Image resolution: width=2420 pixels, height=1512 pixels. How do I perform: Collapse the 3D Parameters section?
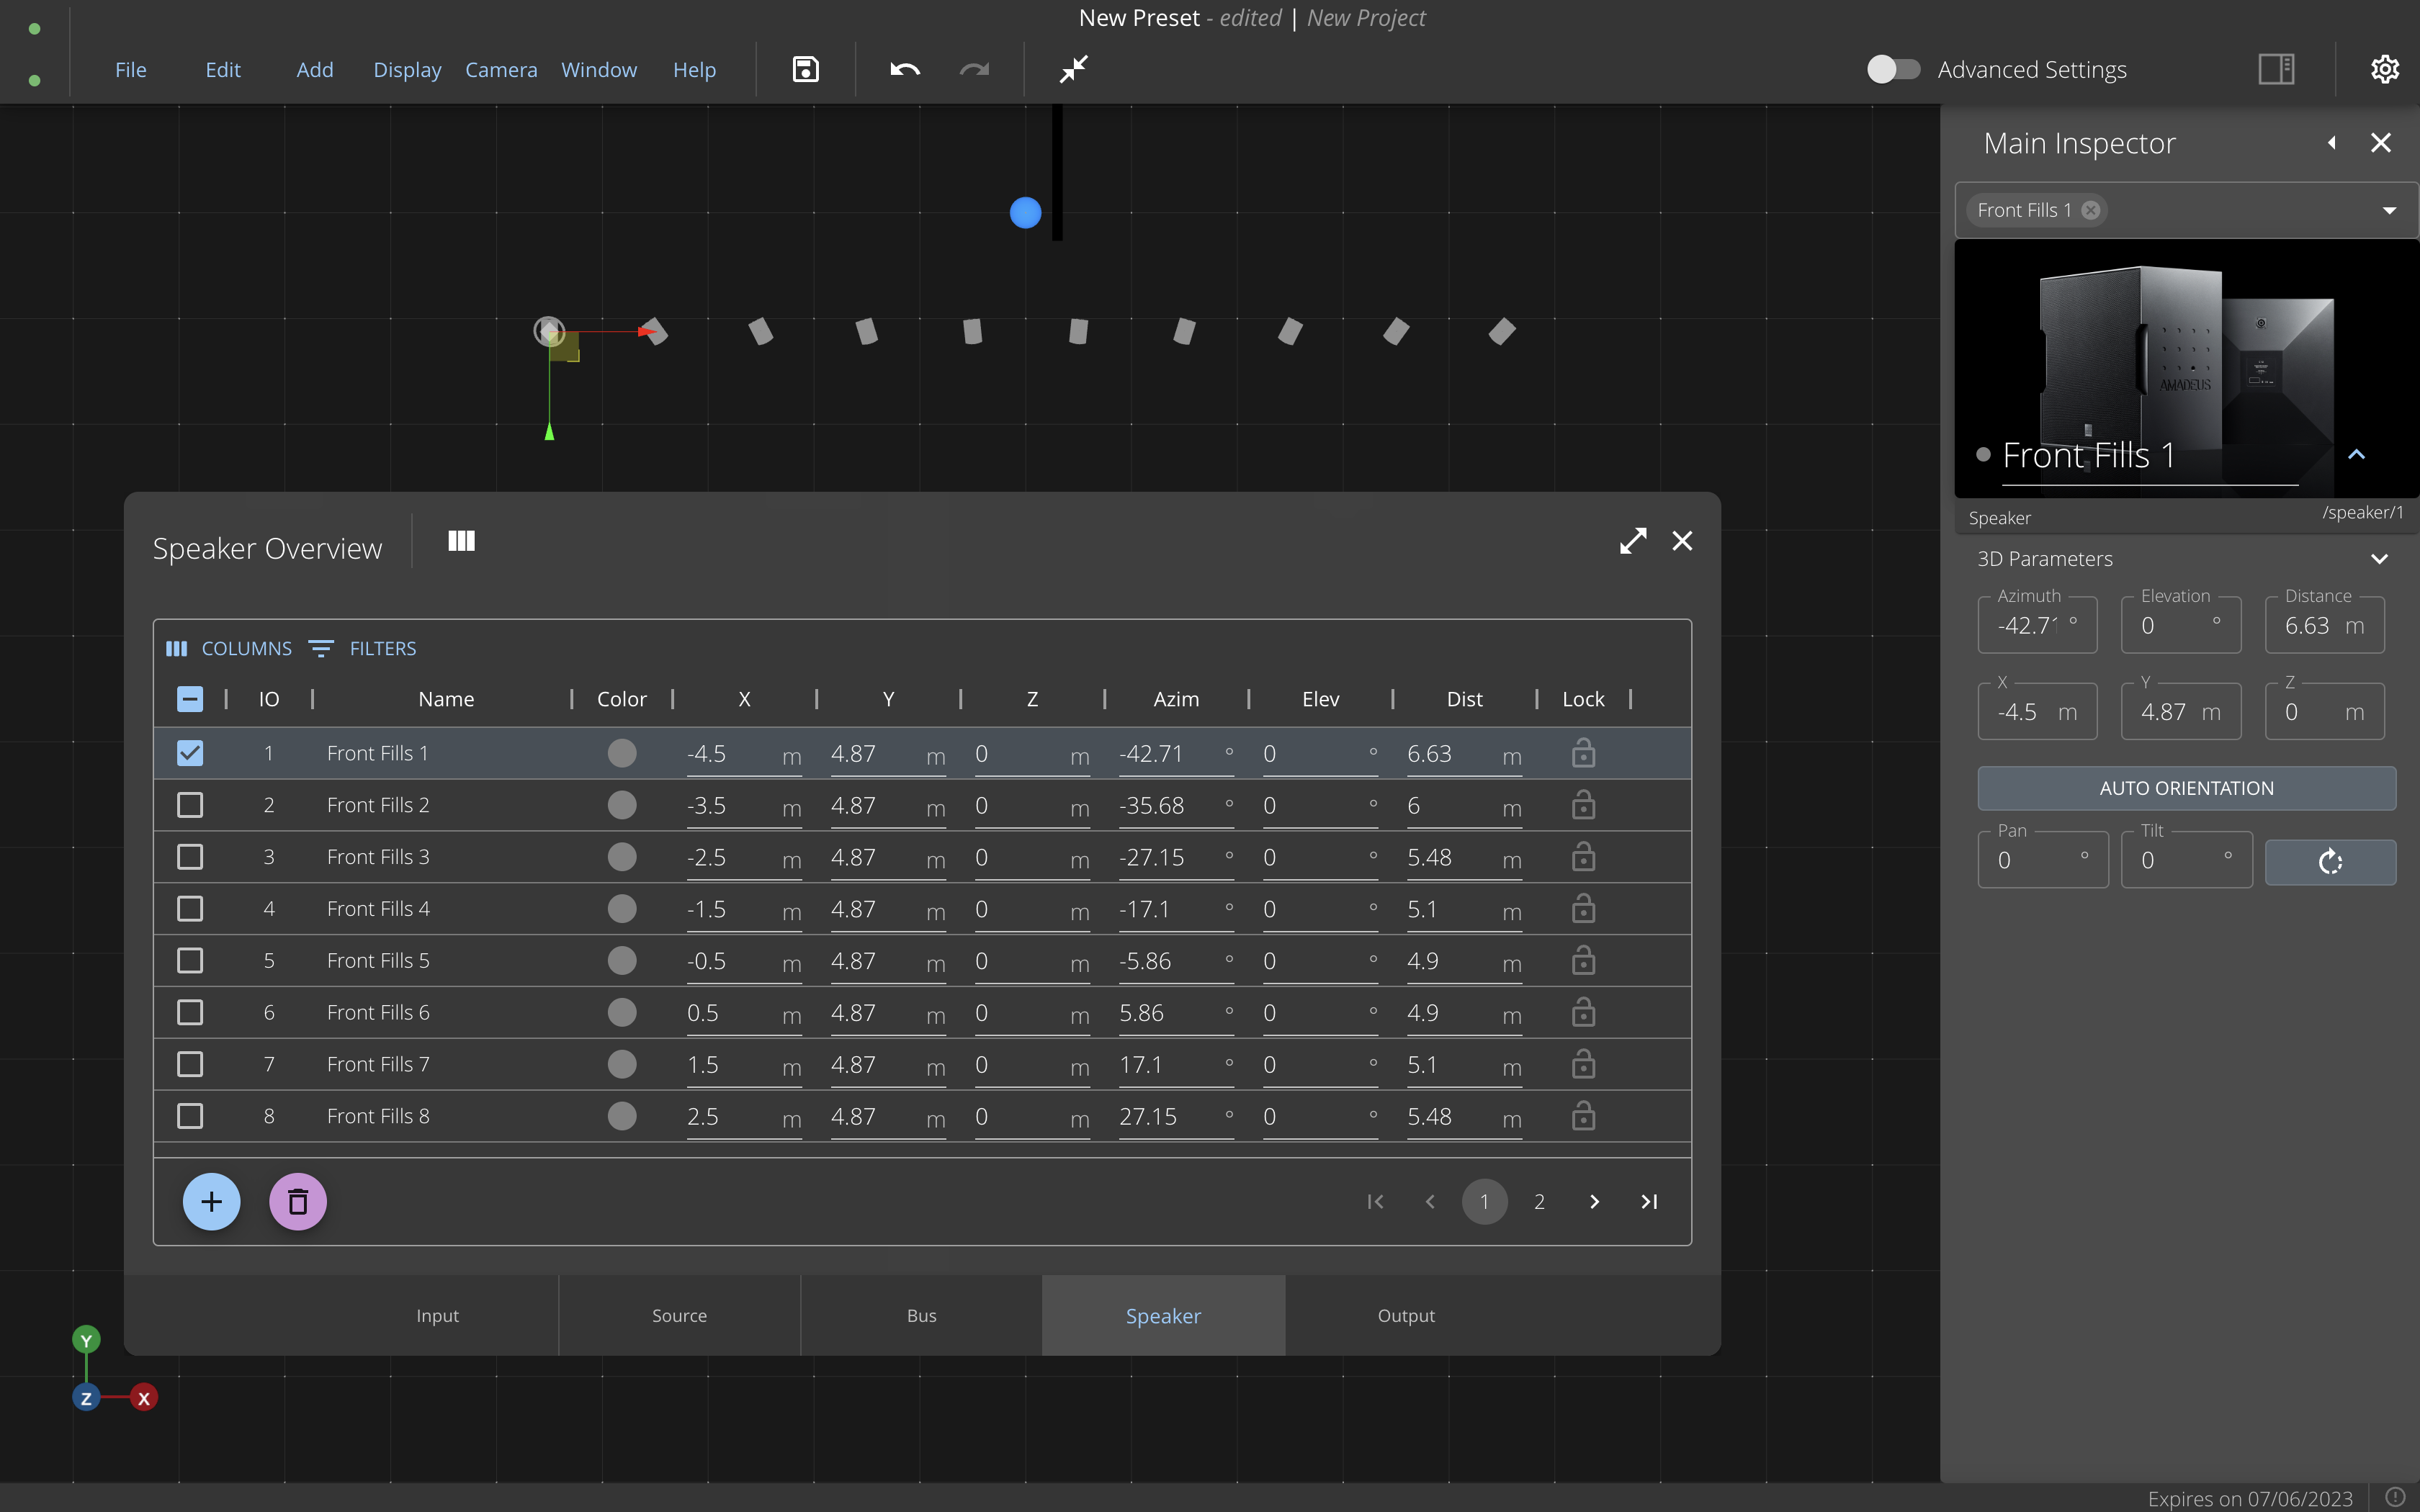coord(2379,559)
